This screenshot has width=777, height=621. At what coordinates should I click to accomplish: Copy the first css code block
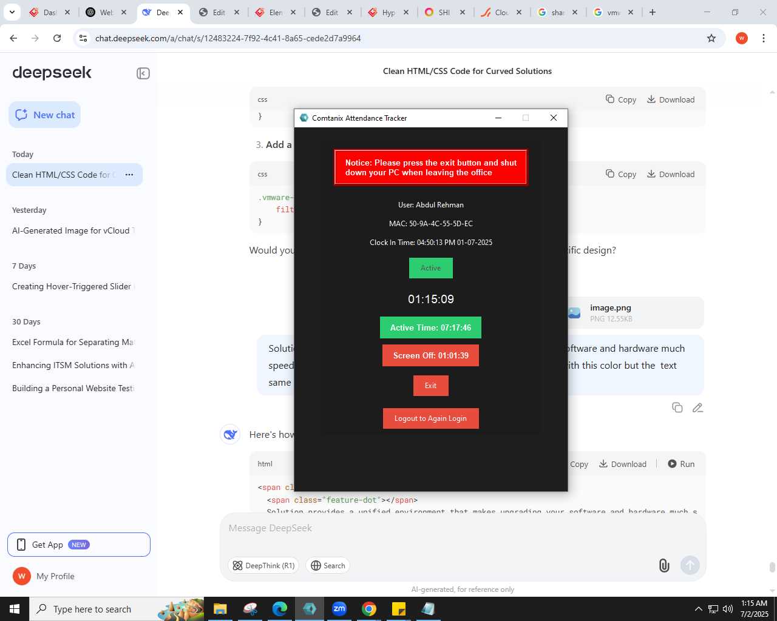click(x=621, y=99)
